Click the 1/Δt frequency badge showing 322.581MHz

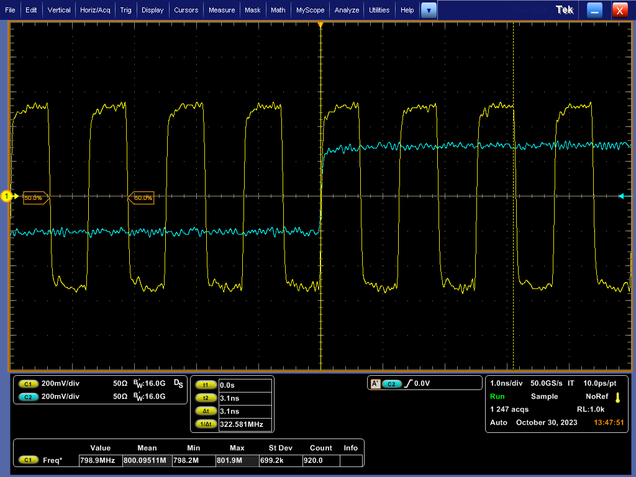click(206, 424)
